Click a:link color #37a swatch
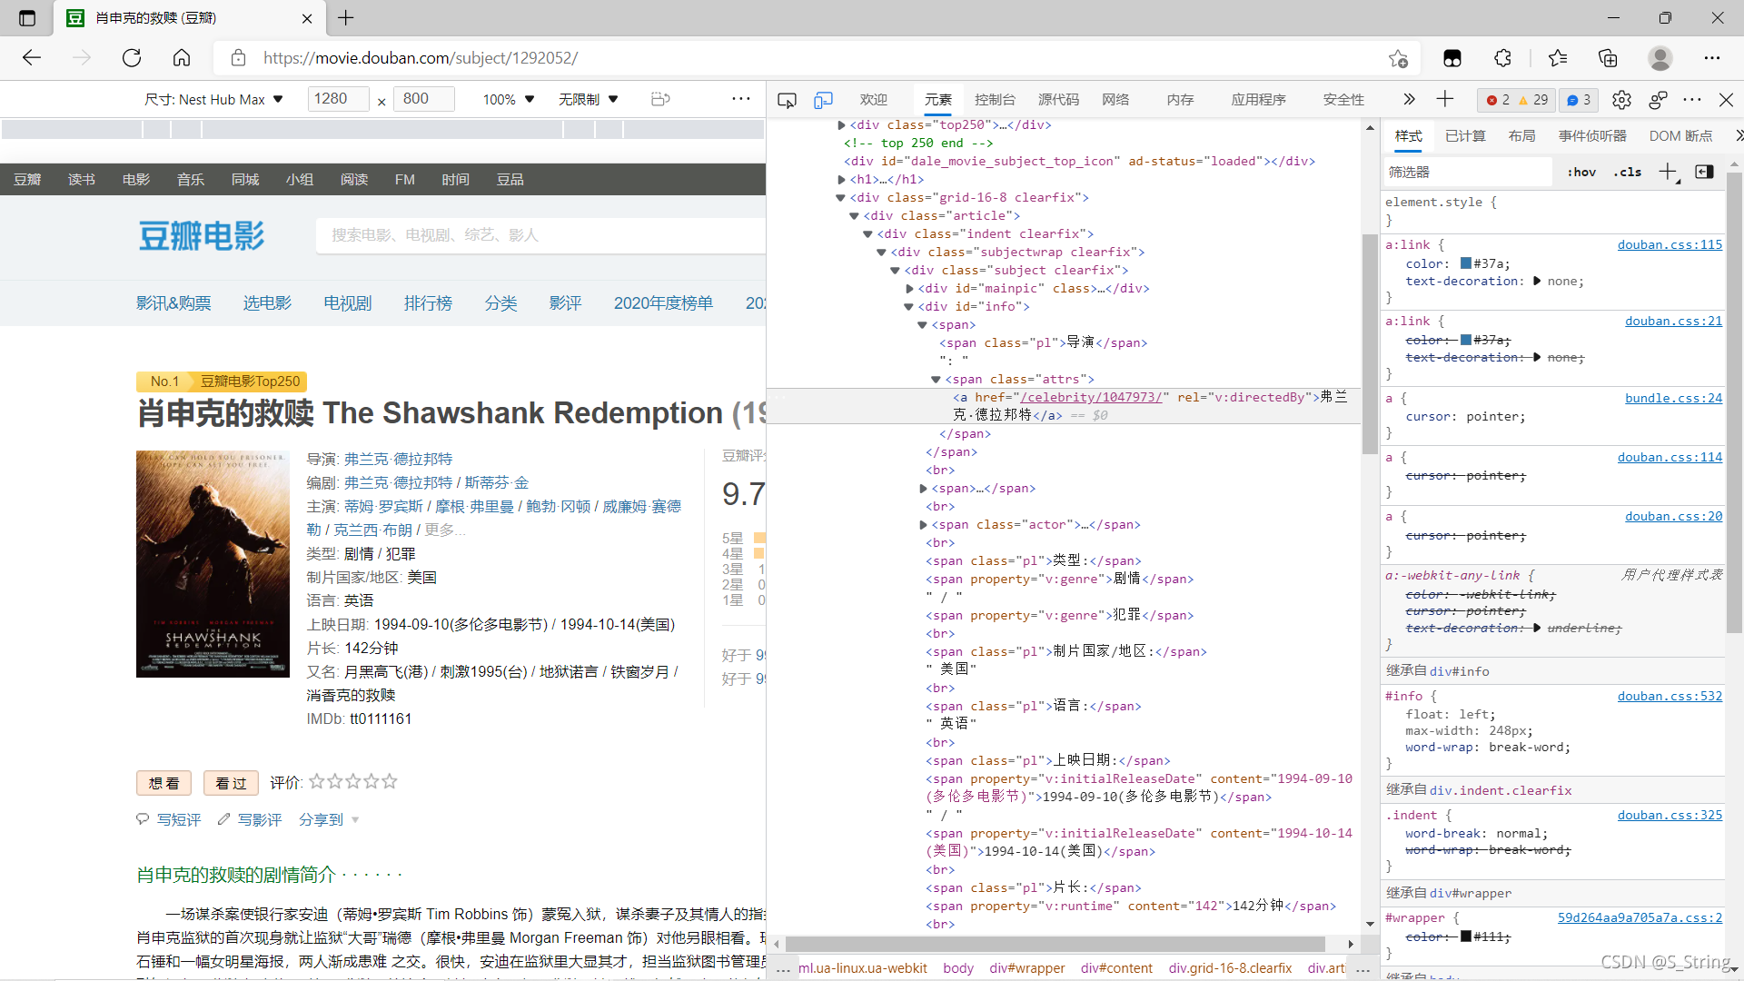 click(1465, 263)
